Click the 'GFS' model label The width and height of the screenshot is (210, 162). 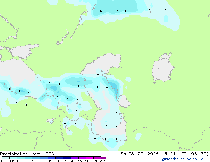tap(50, 154)
